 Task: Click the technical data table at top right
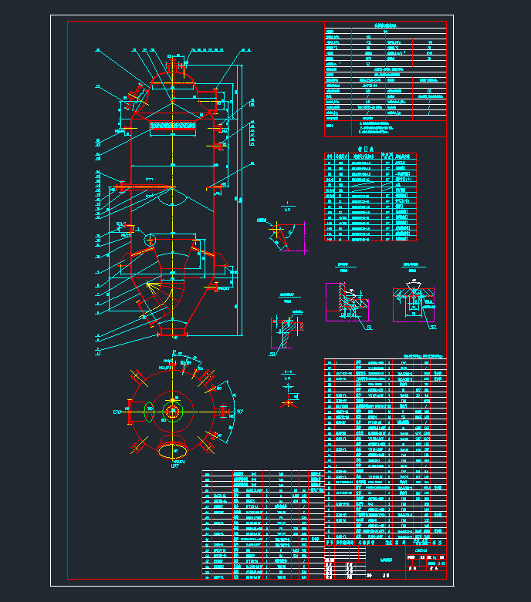click(x=384, y=79)
